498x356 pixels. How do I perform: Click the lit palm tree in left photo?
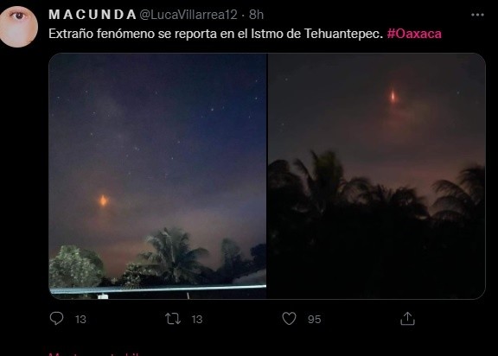point(173,254)
